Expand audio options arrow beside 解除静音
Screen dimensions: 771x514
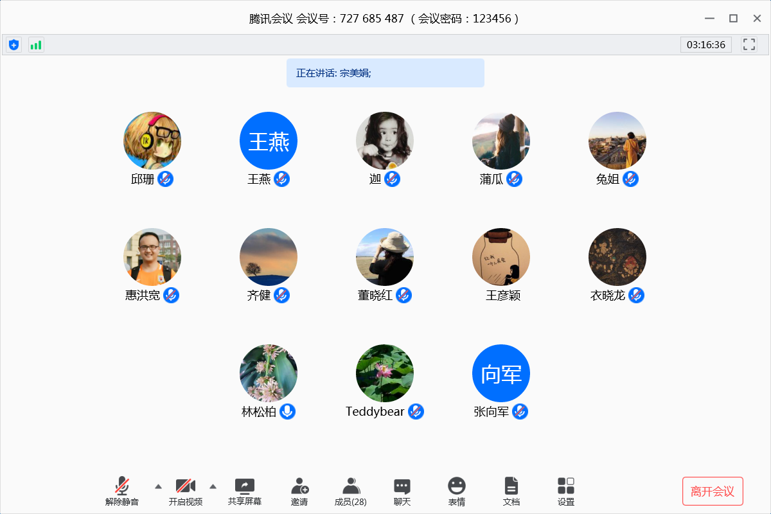click(158, 486)
